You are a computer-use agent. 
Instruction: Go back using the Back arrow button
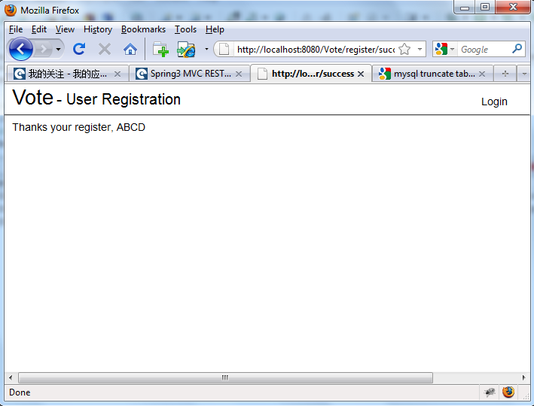point(21,50)
